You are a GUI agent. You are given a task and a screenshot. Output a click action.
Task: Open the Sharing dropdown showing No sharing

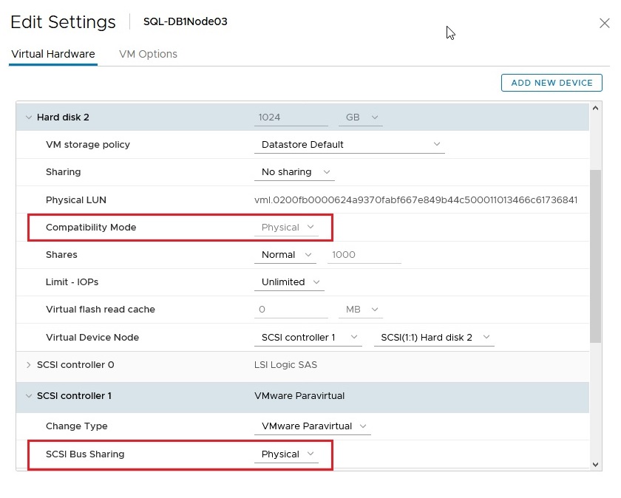[294, 172]
